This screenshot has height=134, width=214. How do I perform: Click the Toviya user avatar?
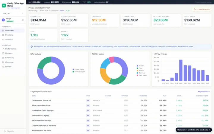pyautogui.click(x=3, y=20)
